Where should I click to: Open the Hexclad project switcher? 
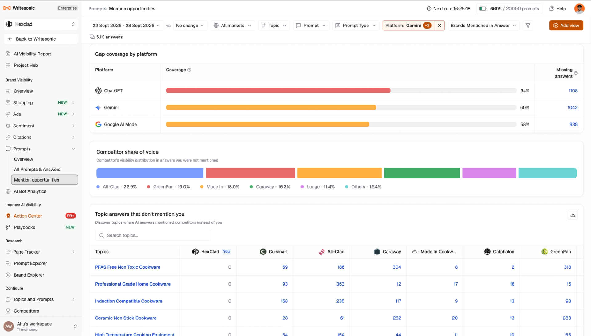pyautogui.click(x=41, y=24)
